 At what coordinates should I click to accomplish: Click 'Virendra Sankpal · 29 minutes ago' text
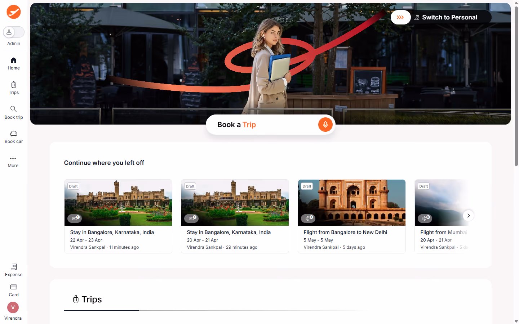222,247
